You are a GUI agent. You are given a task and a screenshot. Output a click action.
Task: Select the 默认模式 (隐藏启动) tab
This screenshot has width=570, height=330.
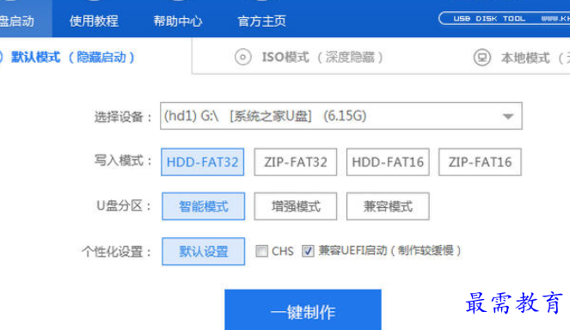click(x=72, y=57)
